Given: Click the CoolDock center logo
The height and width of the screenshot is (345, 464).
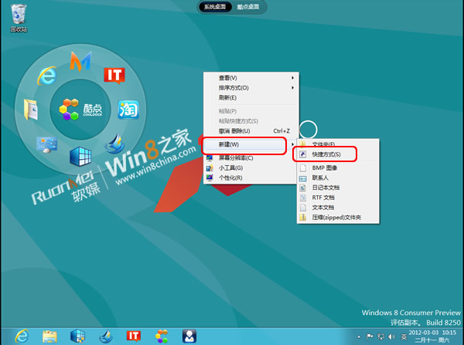Looking at the screenshot, I should pyautogui.click(x=80, y=110).
